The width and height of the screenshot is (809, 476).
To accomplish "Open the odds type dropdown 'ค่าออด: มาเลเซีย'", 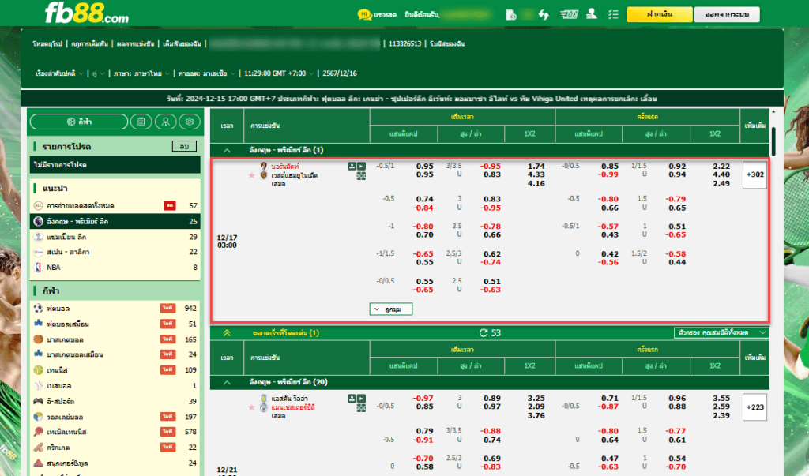I will [207, 73].
